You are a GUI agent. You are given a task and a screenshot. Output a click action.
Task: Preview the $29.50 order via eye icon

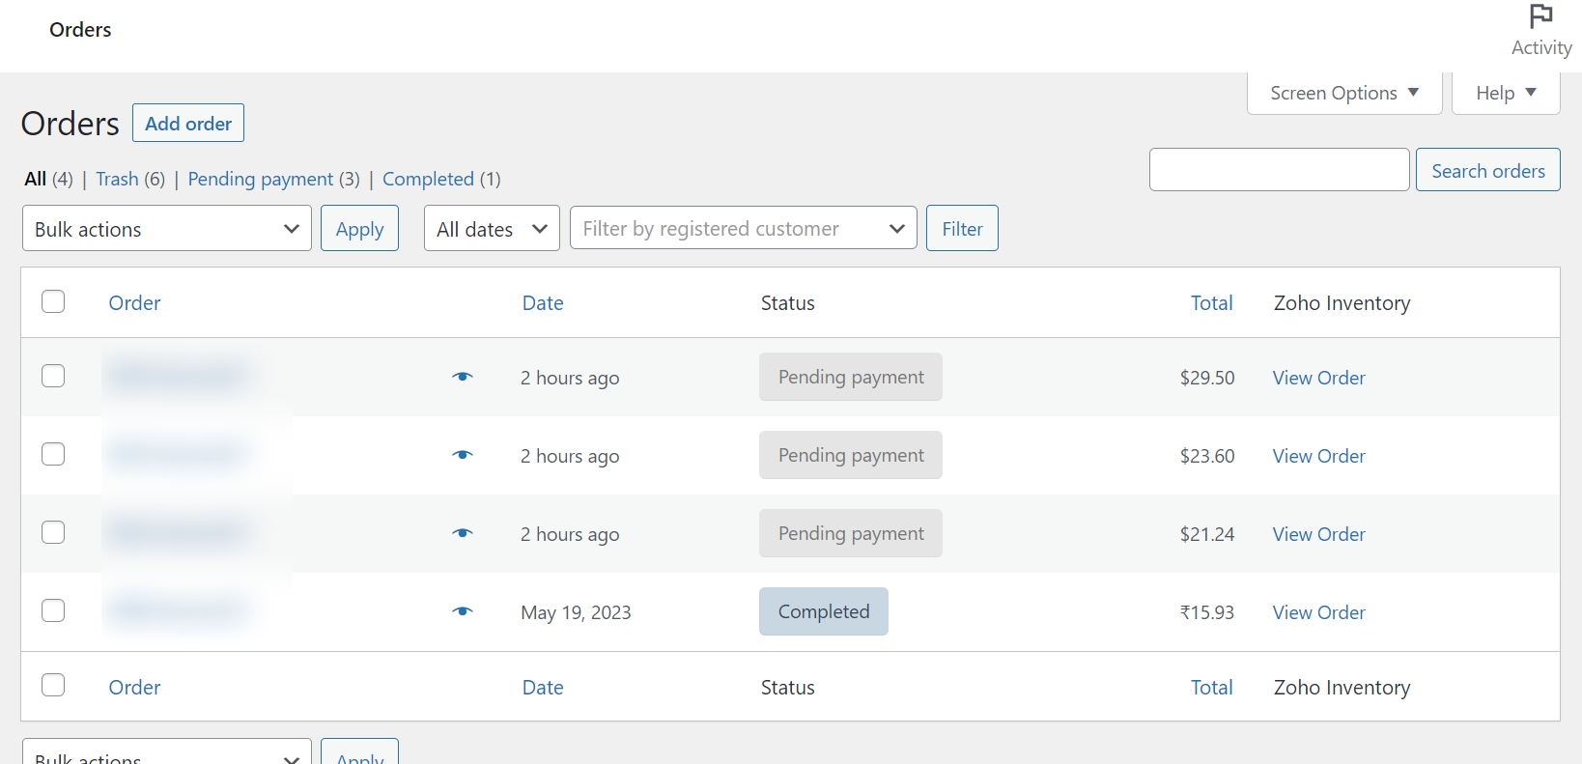pyautogui.click(x=463, y=377)
